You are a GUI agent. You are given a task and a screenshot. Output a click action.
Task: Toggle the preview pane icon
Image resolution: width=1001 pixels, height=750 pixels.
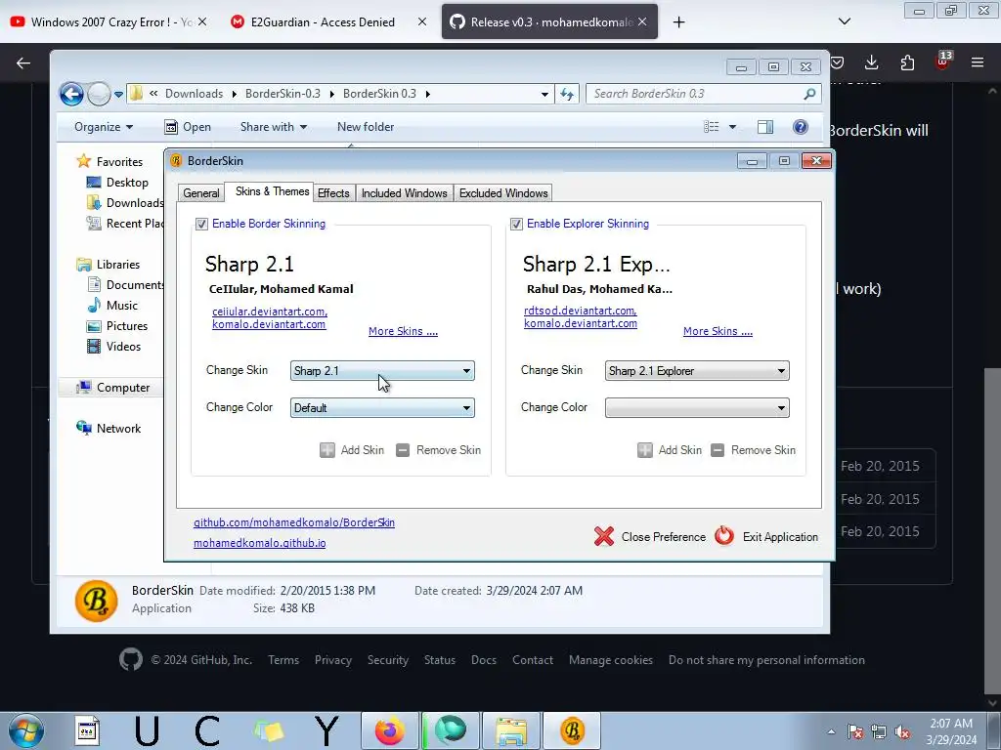[x=765, y=127]
